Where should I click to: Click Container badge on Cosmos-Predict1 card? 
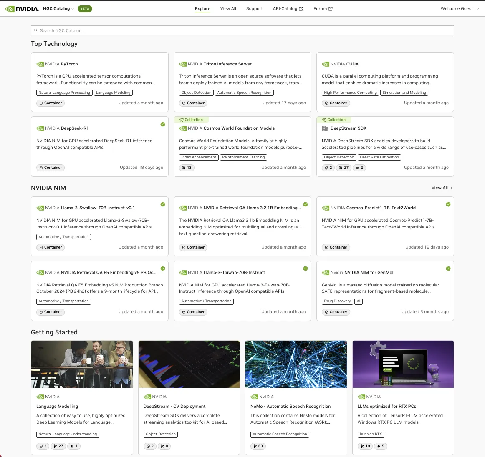(x=336, y=247)
